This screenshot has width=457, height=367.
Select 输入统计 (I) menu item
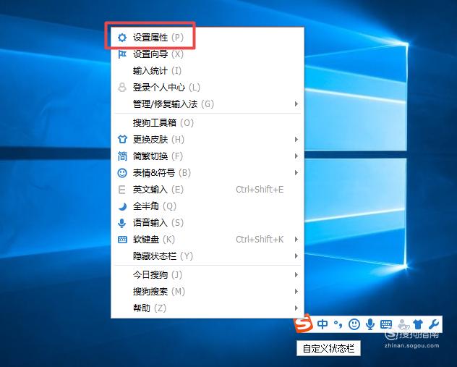click(208, 71)
